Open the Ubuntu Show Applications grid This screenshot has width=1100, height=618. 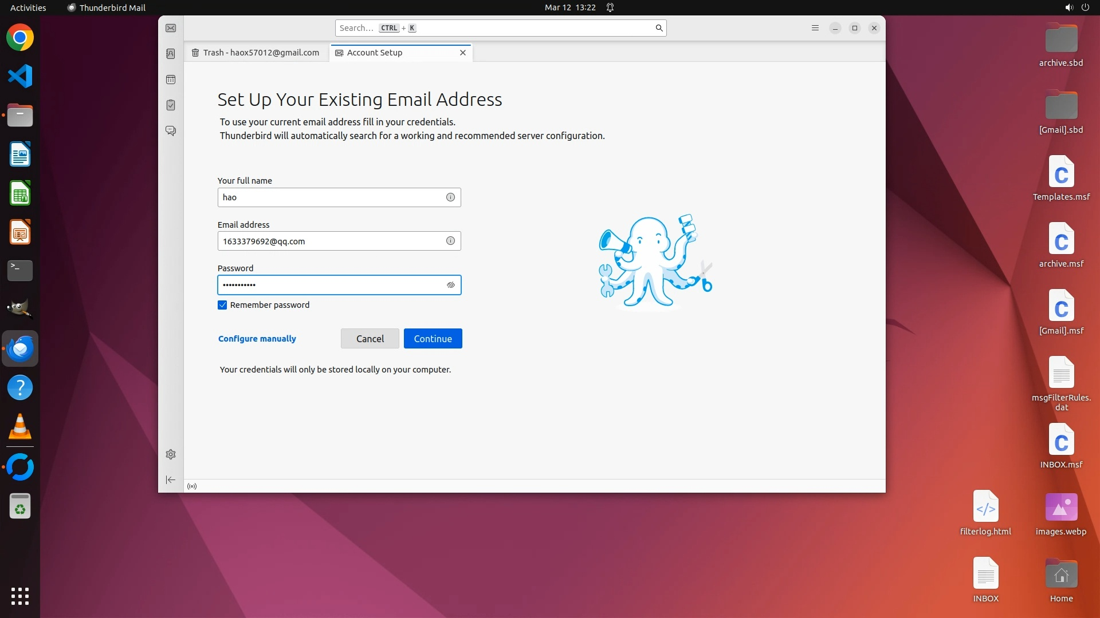pos(20,596)
